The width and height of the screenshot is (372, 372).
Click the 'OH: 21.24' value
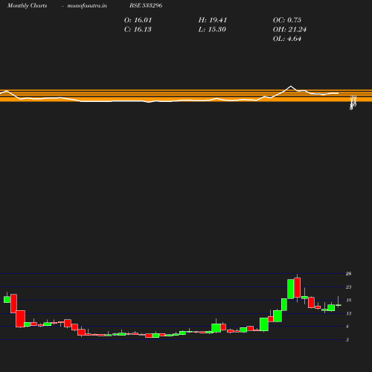coord(289,30)
